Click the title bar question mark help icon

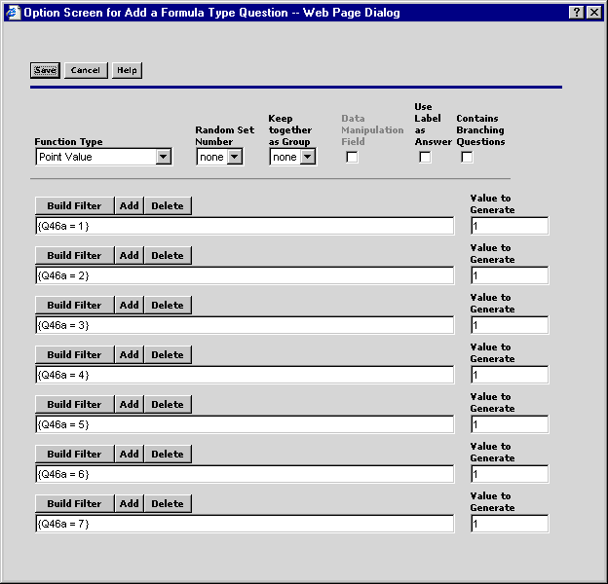(576, 12)
